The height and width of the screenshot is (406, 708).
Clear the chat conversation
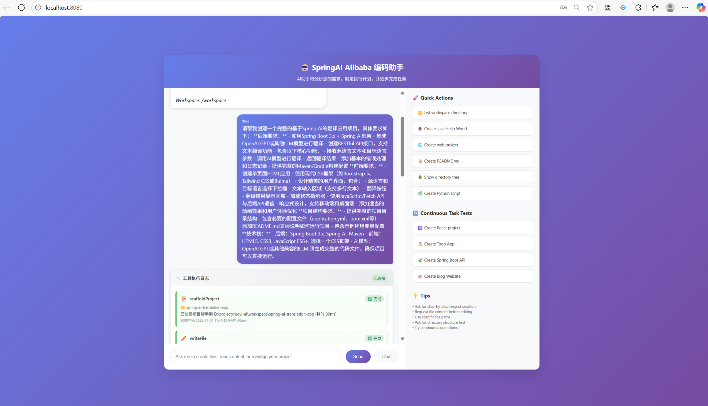coord(386,356)
